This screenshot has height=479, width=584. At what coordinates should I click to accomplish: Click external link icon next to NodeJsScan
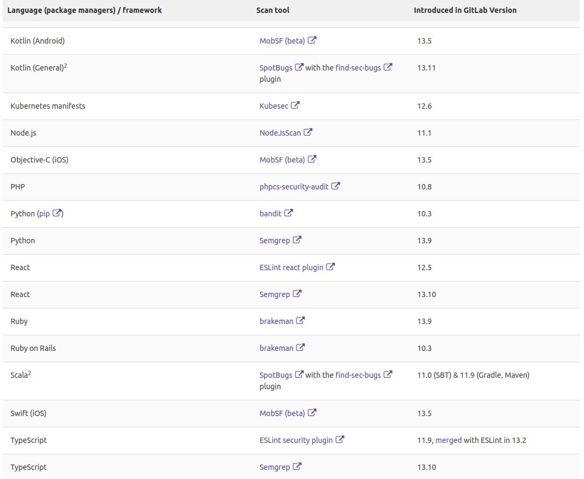[308, 132]
